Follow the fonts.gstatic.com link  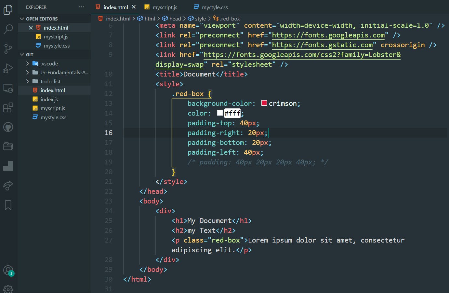(x=323, y=45)
